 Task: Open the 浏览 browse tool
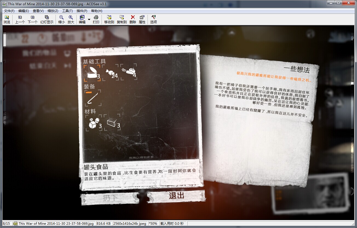[x=7, y=19]
